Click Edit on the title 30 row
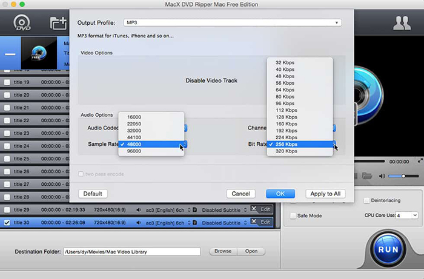This screenshot has width=424, height=279. (261, 222)
